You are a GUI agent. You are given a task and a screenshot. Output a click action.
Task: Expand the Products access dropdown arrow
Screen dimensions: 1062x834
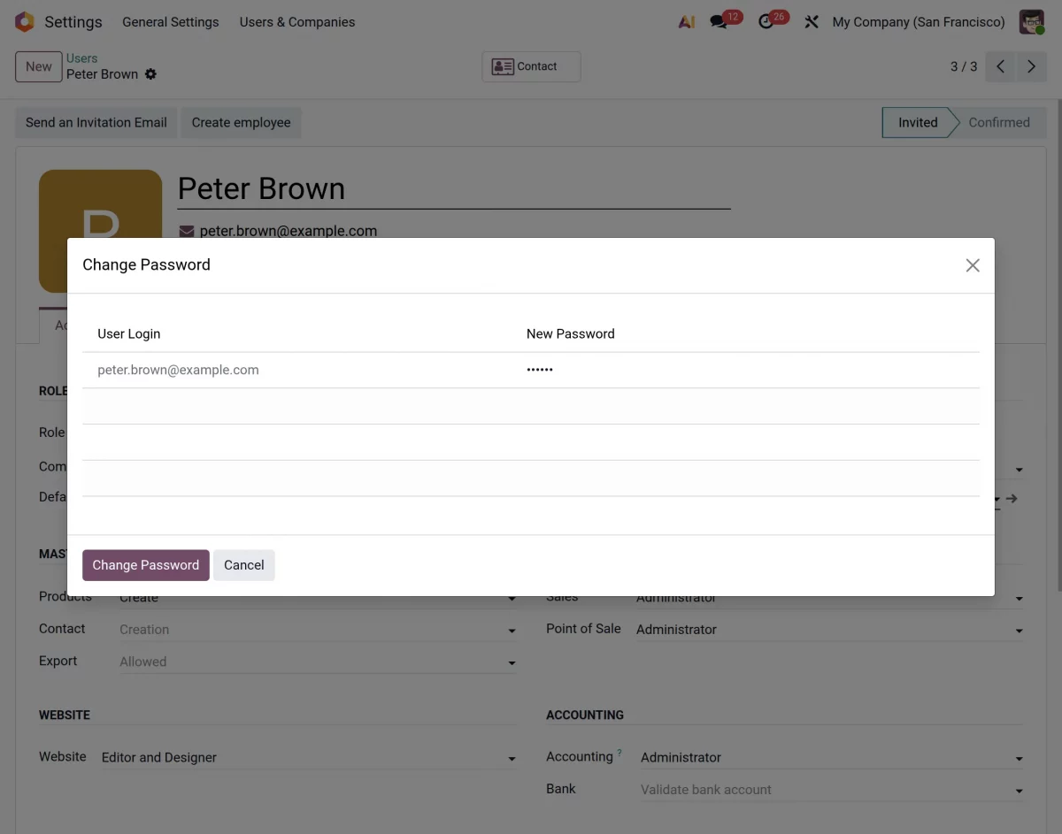pos(512,600)
